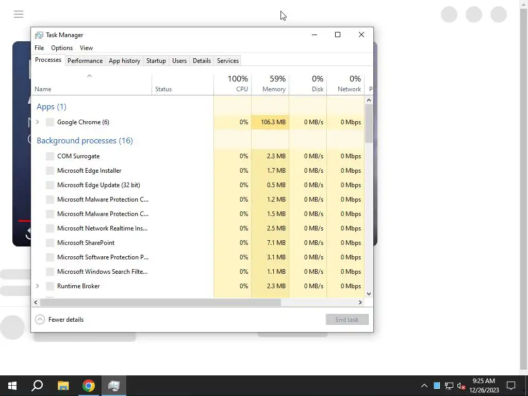Click the horizontal scrollbar left arrow
Image resolution: width=528 pixels, height=396 pixels.
36,302
